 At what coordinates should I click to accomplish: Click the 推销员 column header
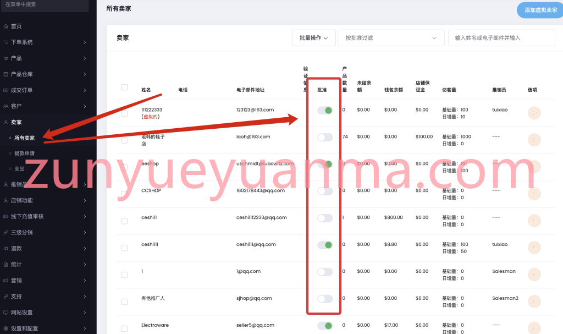click(x=499, y=90)
